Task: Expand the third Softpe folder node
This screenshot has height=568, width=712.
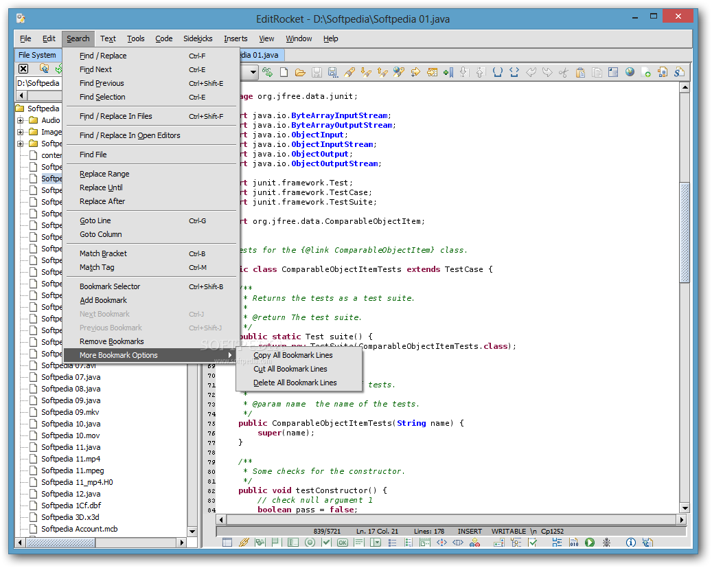Action: coord(21,144)
